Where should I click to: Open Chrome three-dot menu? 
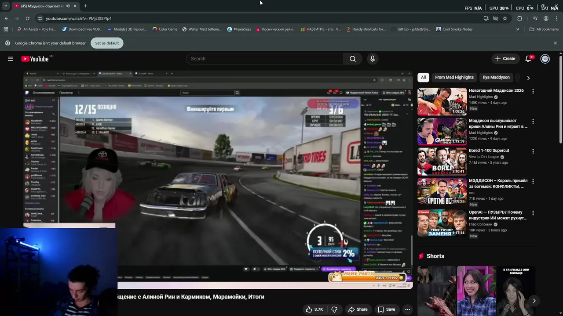556,18
